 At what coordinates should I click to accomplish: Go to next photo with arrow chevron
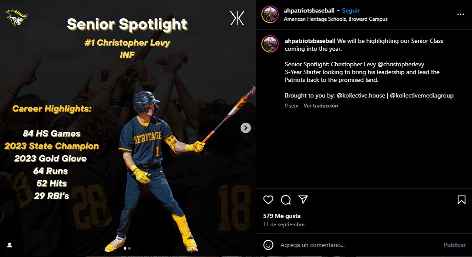click(x=246, y=128)
